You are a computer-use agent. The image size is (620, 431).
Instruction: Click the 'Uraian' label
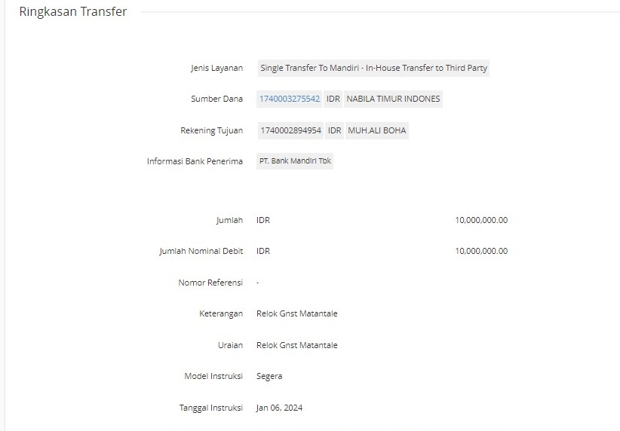230,345
